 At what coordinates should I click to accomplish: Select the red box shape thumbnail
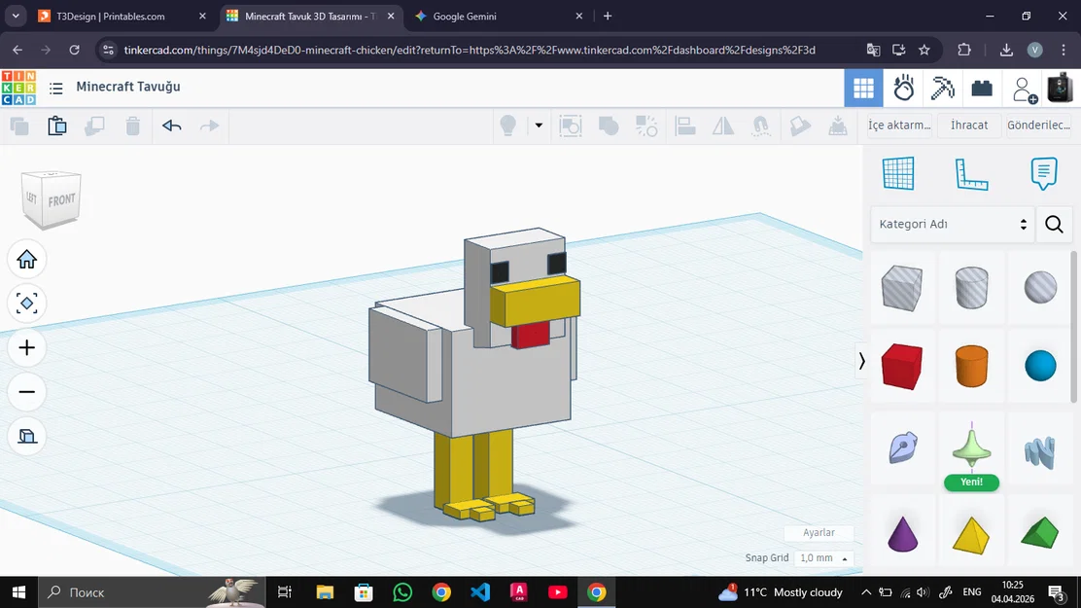coord(901,367)
